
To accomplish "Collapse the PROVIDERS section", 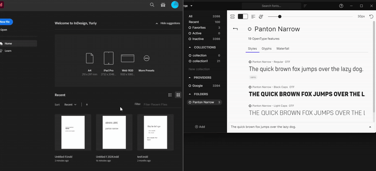I will (190, 78).
